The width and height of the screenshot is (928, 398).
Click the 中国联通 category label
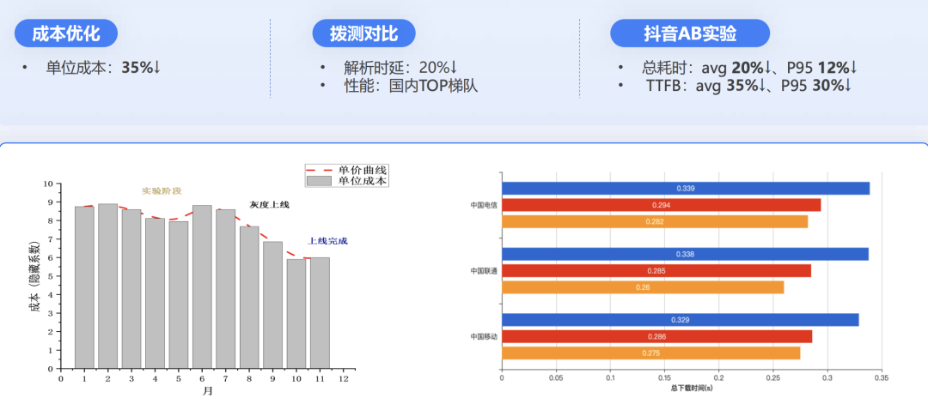tap(484, 271)
